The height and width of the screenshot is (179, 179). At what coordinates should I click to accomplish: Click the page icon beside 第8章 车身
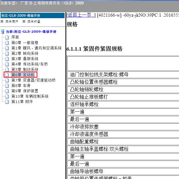coord(7,85)
